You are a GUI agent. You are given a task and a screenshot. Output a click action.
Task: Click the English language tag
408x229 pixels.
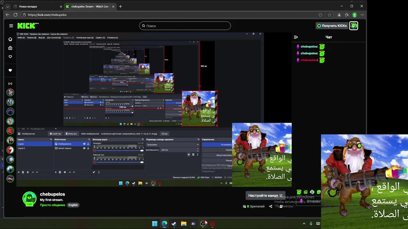click(73, 205)
